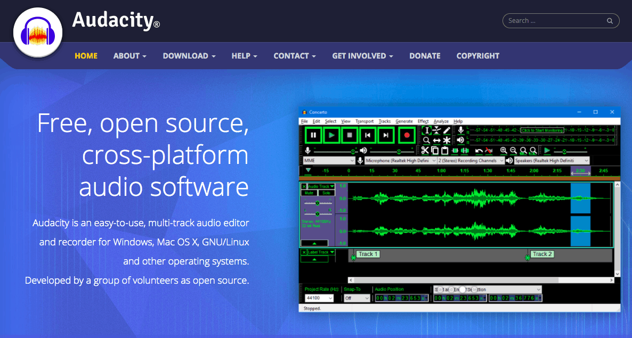Select the Envelope tool
The image size is (632, 338).
point(436,130)
